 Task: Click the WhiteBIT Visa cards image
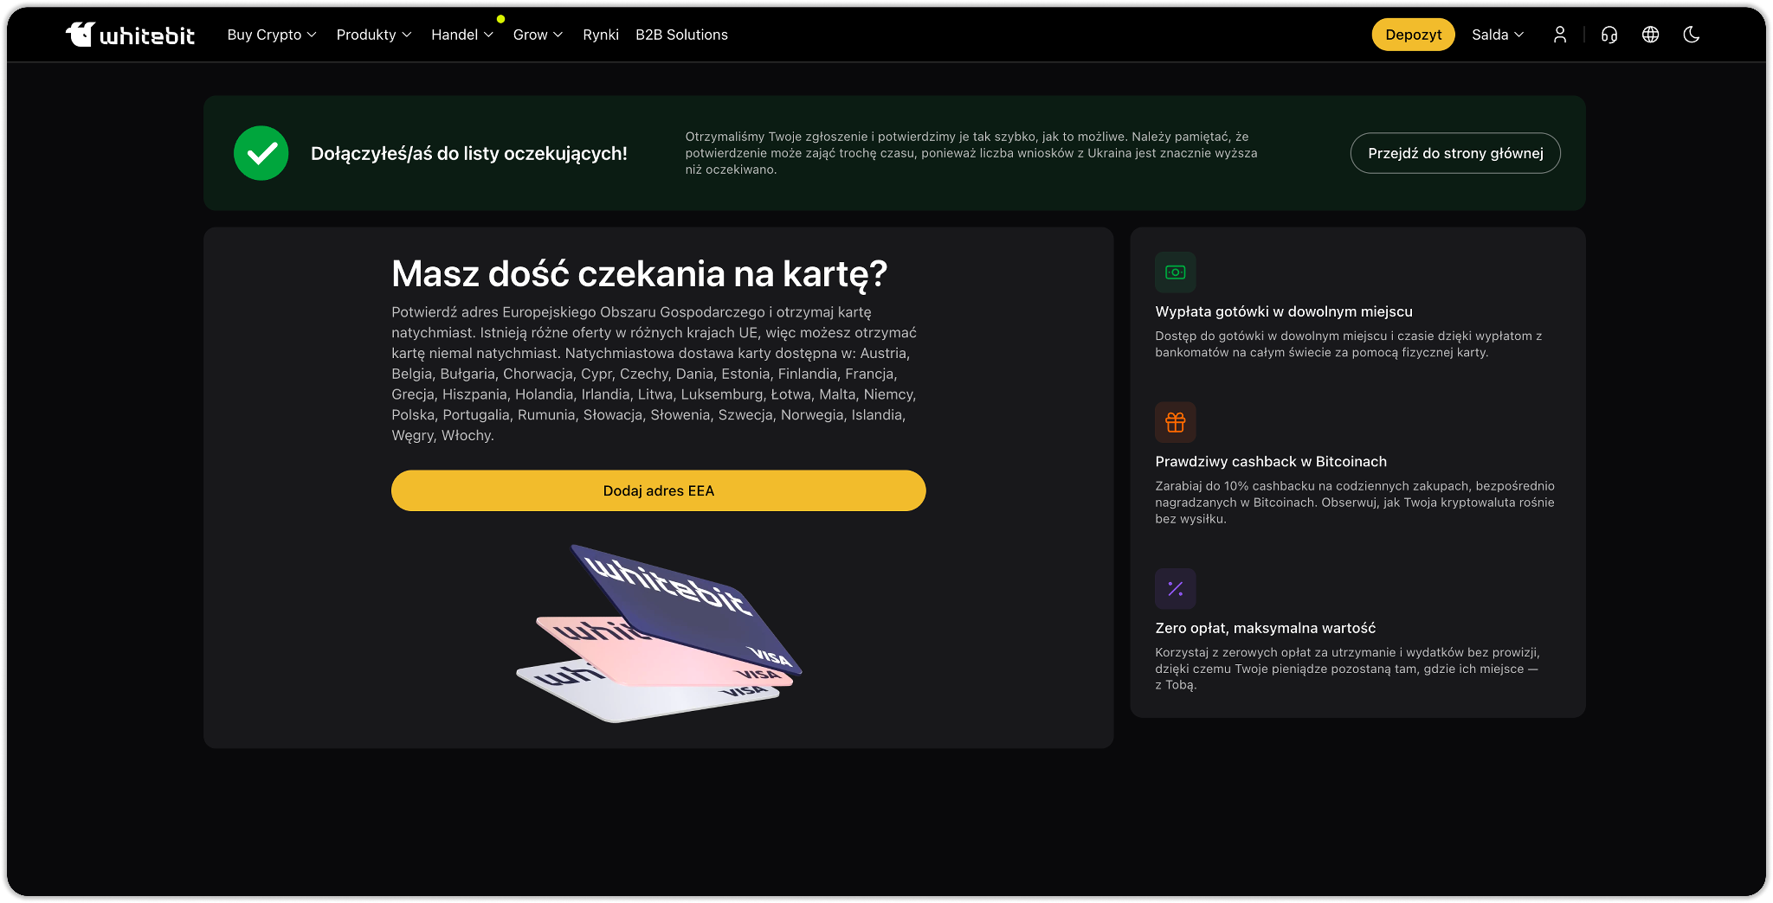coord(660,634)
